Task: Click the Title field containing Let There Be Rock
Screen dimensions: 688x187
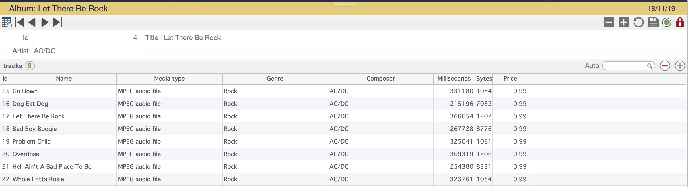Action: (x=215, y=37)
